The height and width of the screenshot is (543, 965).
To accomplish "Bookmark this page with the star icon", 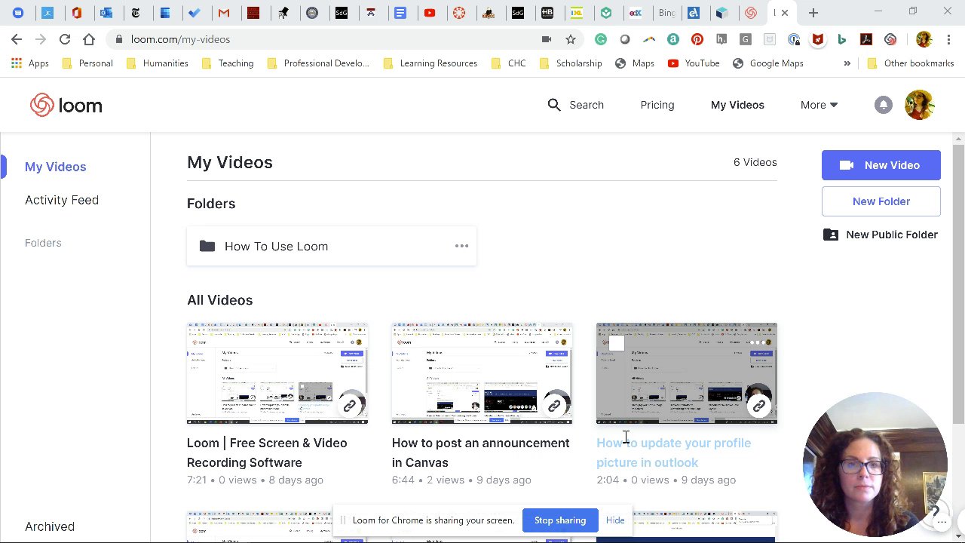I will click(x=571, y=39).
